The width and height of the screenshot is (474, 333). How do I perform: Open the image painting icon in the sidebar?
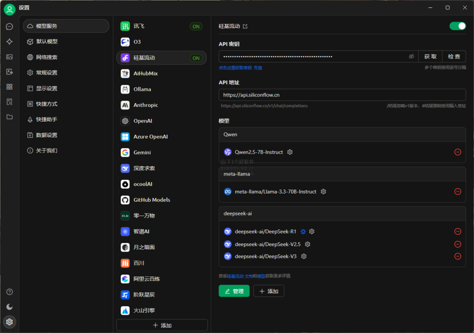click(x=9, y=57)
